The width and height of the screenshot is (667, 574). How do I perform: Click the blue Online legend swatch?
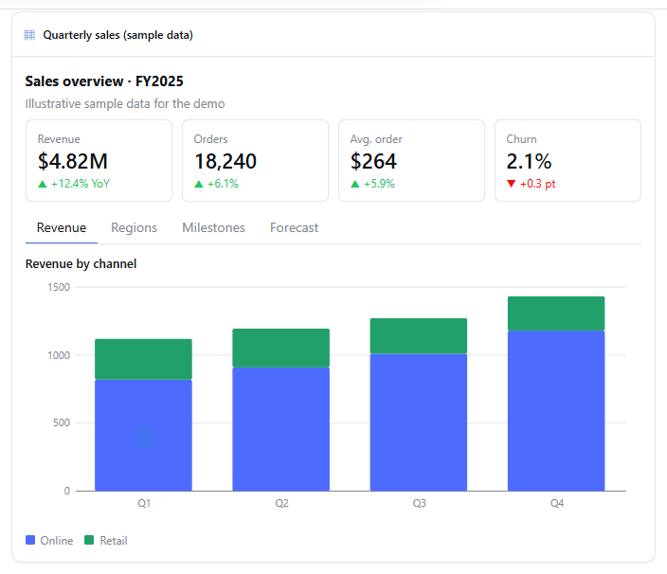click(30, 540)
